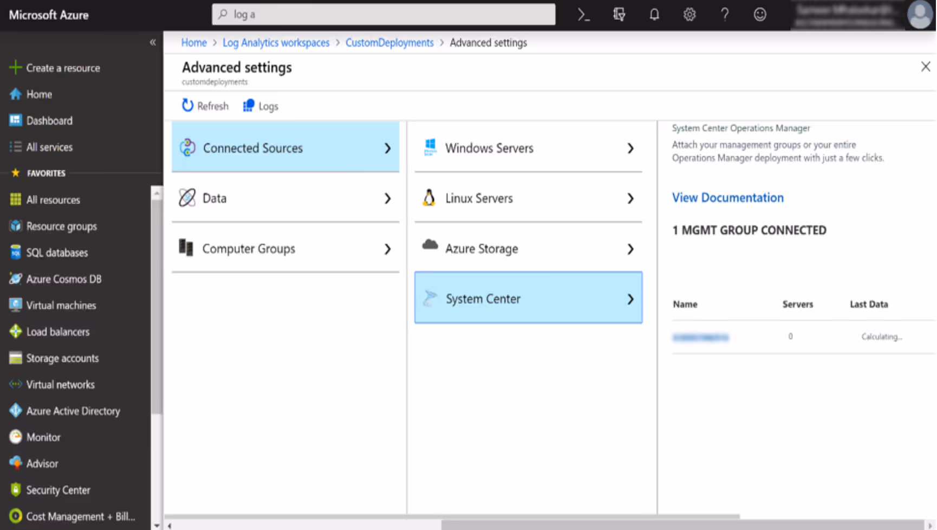Open Log Analytics workspaces breadcrumb link
Screen dimensions: 937x530
coord(276,42)
